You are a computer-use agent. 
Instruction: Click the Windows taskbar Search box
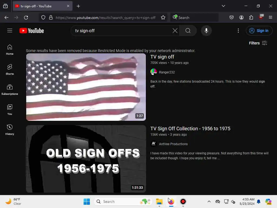(x=123, y=201)
